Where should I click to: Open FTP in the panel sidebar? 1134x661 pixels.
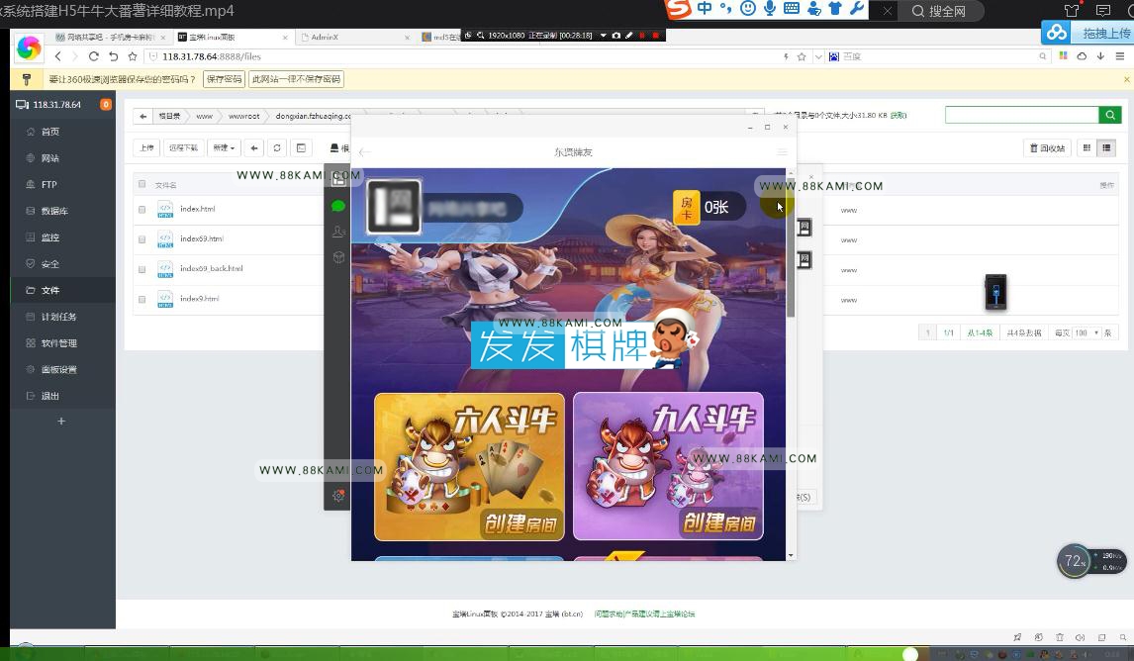coord(49,184)
